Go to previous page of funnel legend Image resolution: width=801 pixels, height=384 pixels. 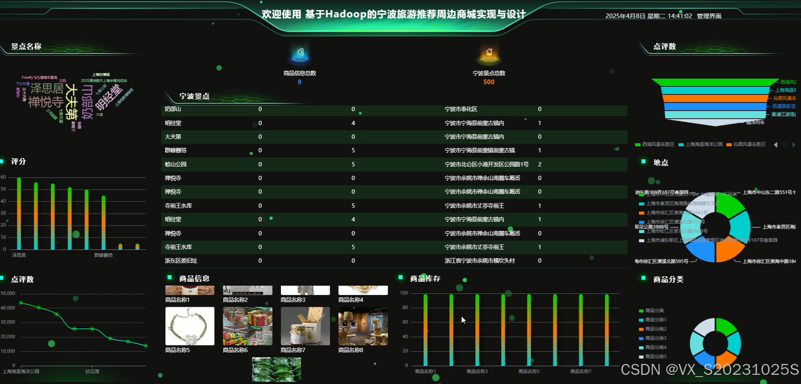pyautogui.click(x=776, y=144)
